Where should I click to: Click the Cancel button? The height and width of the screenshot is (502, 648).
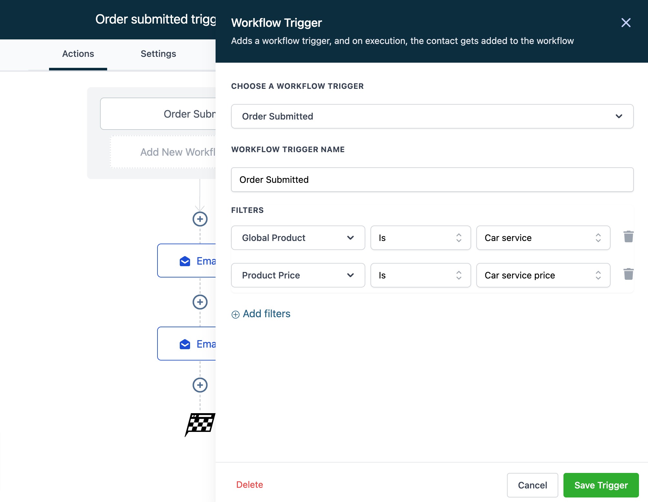(532, 485)
